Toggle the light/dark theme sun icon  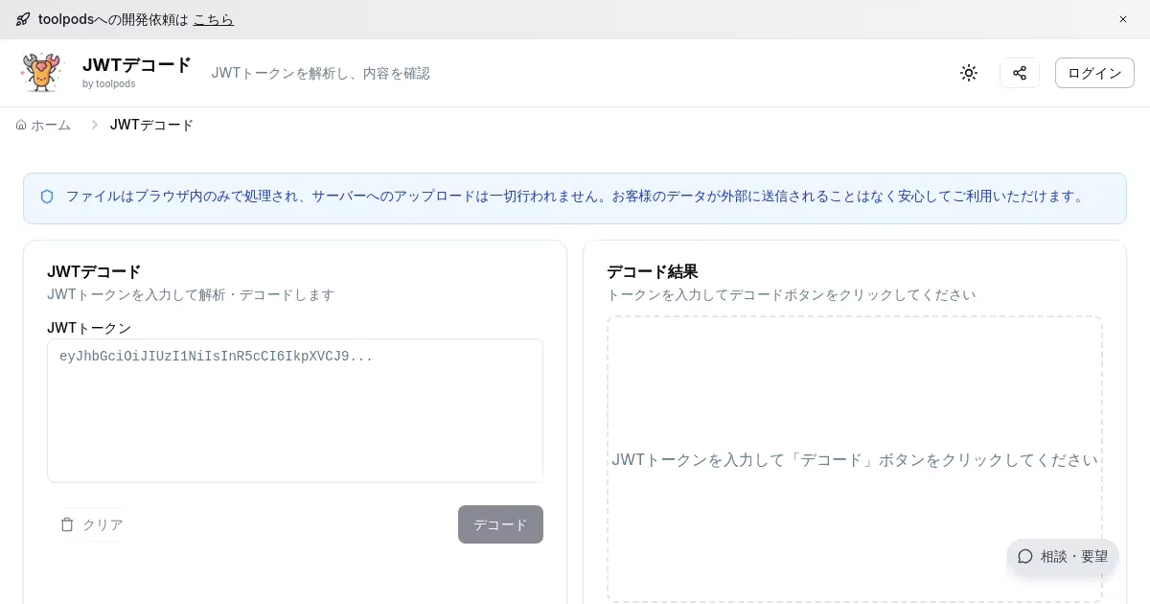click(969, 73)
